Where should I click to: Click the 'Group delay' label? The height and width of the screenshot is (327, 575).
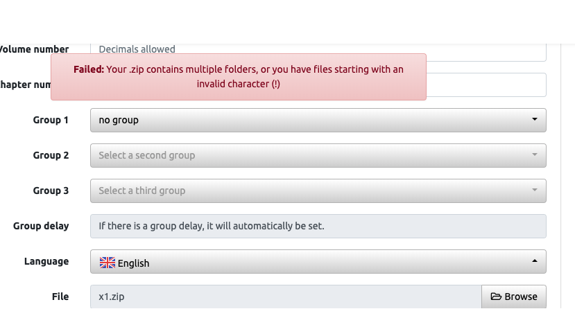point(41,226)
